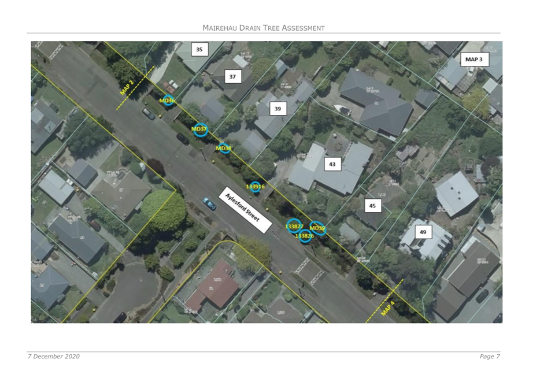Click tree marker 133826
This screenshot has width=540, height=382.
point(305,236)
